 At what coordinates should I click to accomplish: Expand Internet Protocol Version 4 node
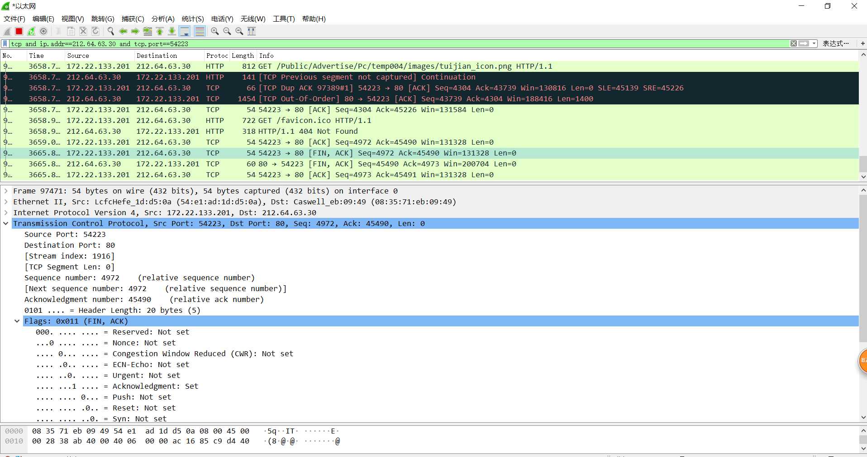tap(6, 212)
